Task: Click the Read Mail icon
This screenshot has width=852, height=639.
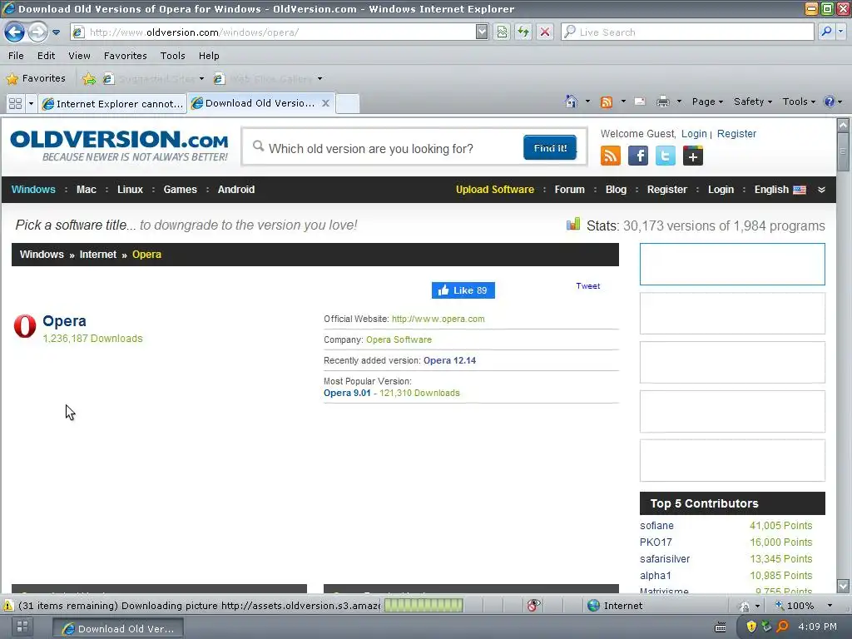Action: point(640,102)
